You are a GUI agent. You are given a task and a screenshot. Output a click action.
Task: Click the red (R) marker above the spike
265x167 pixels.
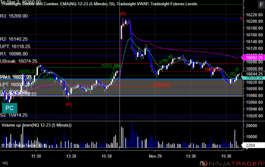[x=123, y=14]
